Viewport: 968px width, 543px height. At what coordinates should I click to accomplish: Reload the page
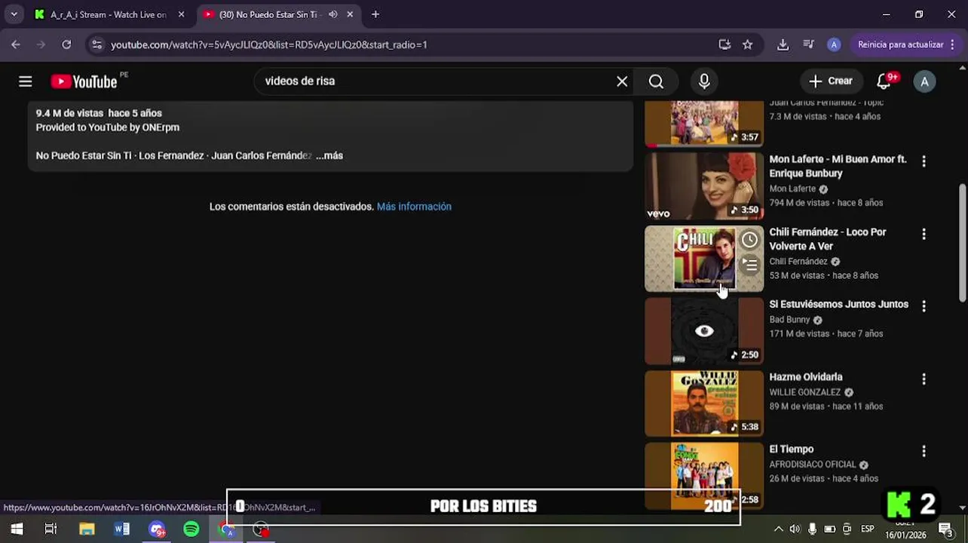66,44
